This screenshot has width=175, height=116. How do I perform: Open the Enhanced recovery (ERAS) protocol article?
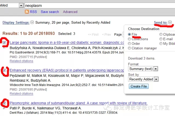pyautogui.click(x=67, y=70)
